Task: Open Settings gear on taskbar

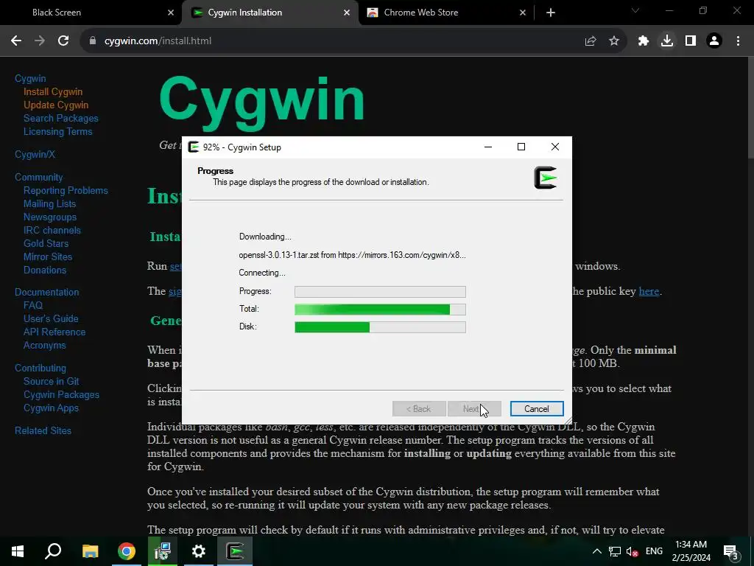Action: tap(199, 551)
